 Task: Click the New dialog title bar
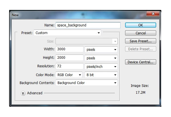[x=77, y=14]
